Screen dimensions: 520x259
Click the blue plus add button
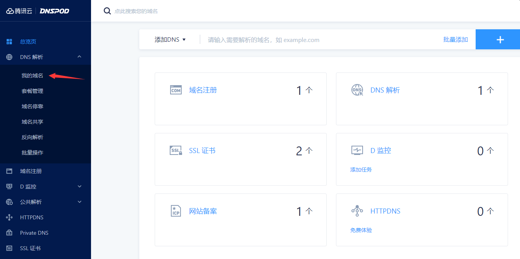pyautogui.click(x=498, y=39)
